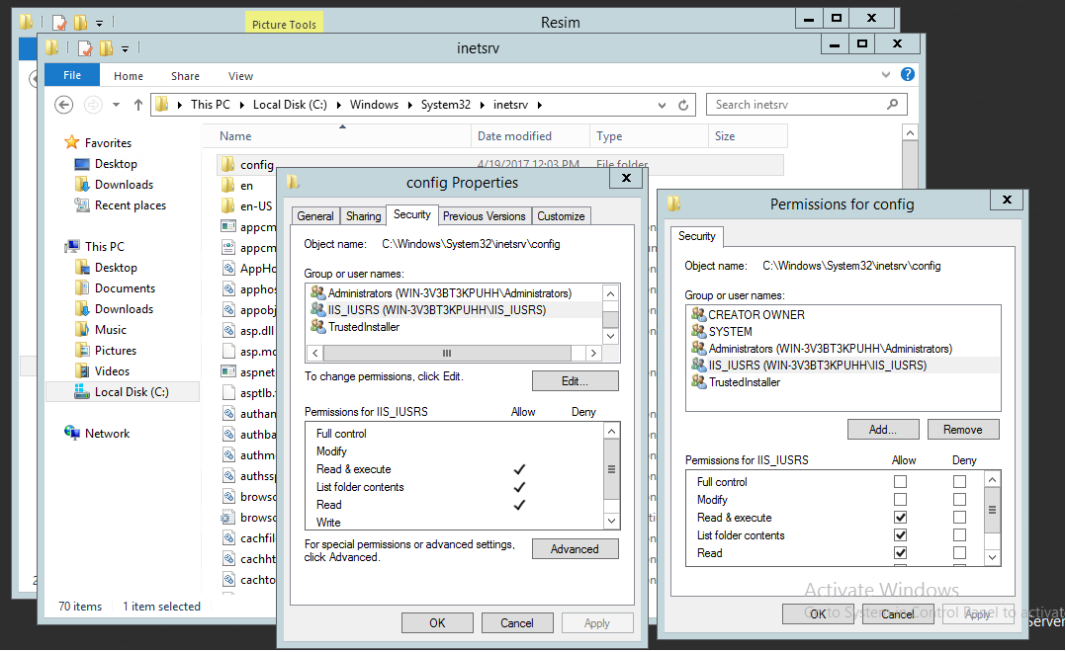Check Deny for Modify permission
This screenshot has width=1066, height=652.
(959, 499)
